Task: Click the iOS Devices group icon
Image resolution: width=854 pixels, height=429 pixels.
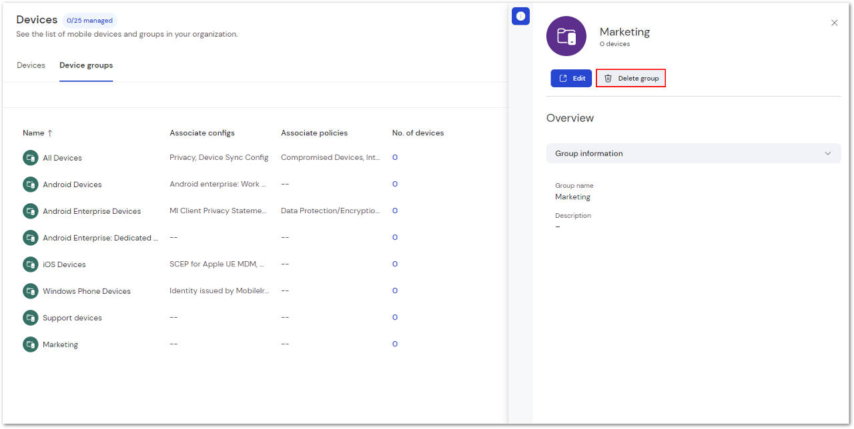Action: coord(30,264)
